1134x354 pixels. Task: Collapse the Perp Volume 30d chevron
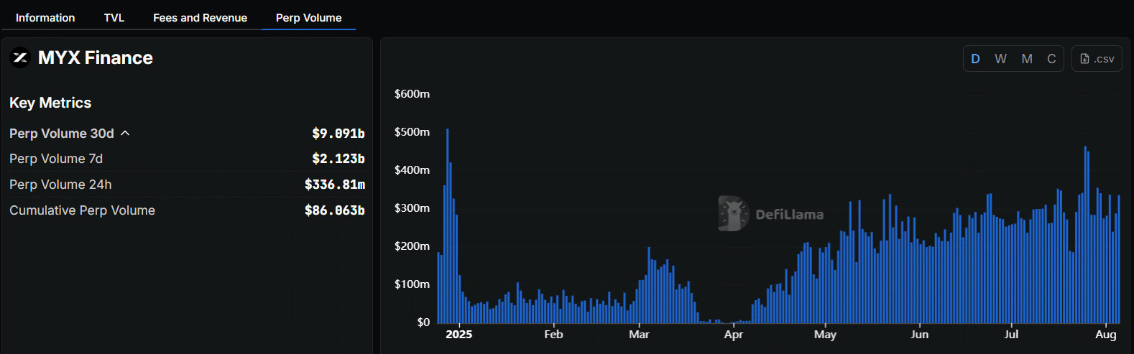click(125, 134)
